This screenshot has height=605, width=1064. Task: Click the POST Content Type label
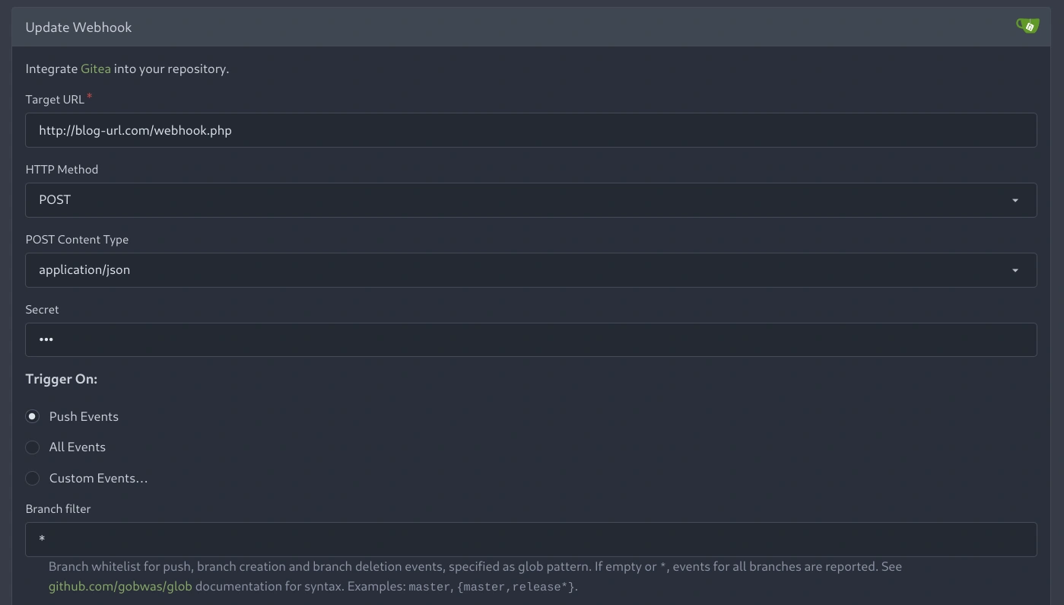tap(77, 240)
